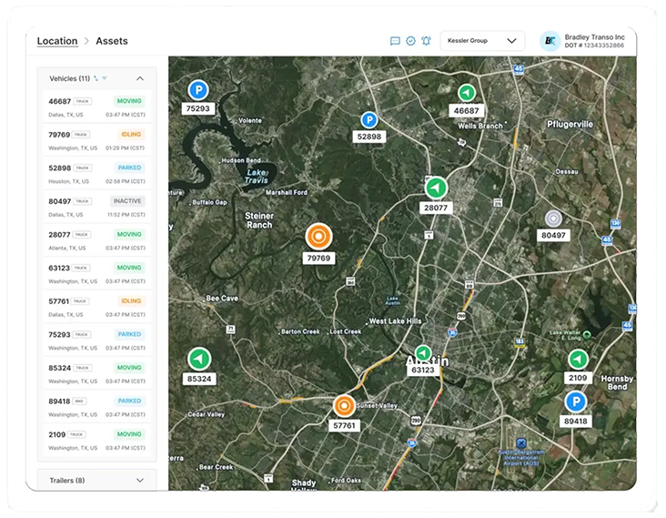The image size is (666, 518).
Task: Click idling vehicle 79769 map marker
Action: click(x=318, y=237)
